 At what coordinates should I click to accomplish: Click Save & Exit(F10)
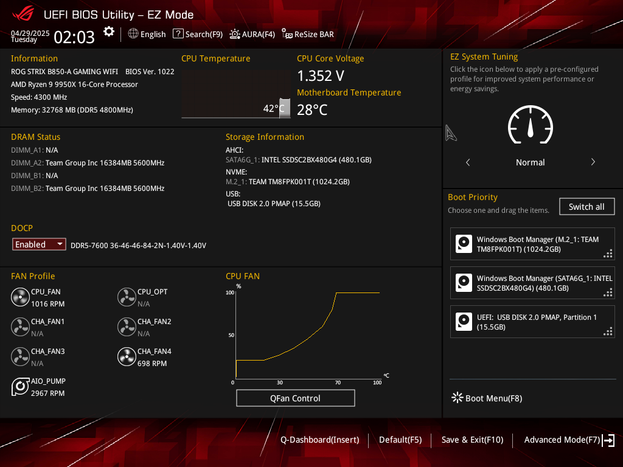click(472, 440)
